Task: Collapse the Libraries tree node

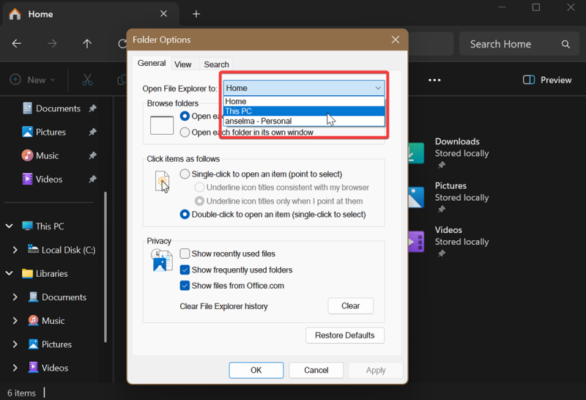Action: click(10, 273)
